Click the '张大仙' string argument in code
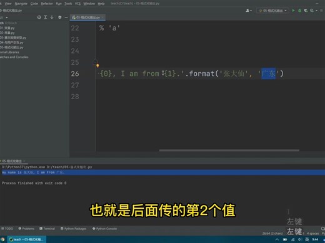Image resolution: width=325 pixels, height=243 pixels. (234, 74)
